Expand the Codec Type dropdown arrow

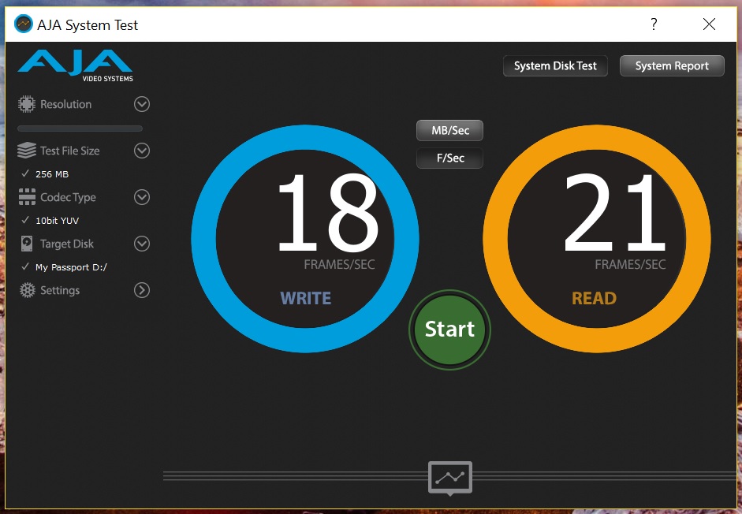point(141,197)
